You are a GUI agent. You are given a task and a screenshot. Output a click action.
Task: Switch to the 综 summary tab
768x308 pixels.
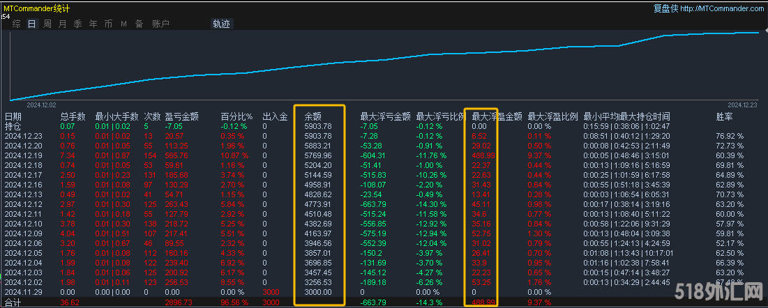[x=16, y=24]
